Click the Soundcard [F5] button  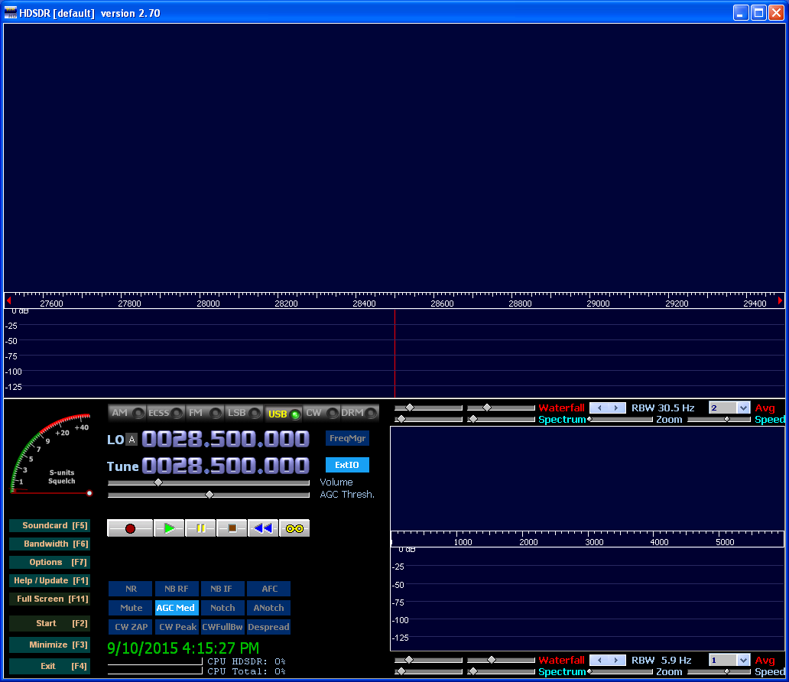click(49, 525)
